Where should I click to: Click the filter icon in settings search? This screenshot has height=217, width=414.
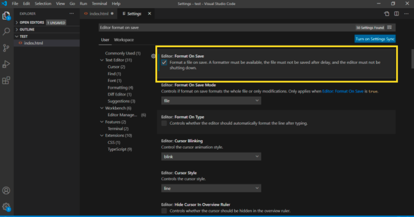(x=389, y=28)
